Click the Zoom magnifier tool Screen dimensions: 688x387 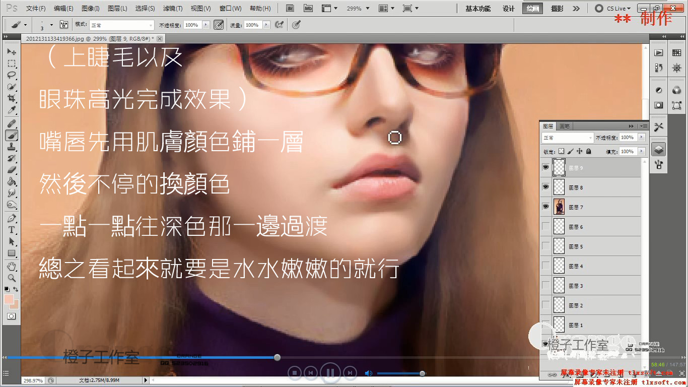click(12, 278)
